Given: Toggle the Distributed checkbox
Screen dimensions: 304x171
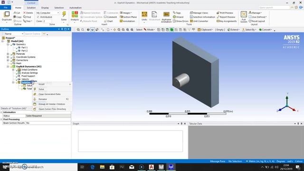Looking at the screenshot, I should click(38, 17).
